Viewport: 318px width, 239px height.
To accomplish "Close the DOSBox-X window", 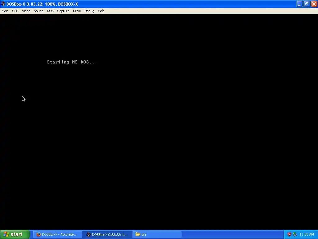I will (x=314, y=4).
